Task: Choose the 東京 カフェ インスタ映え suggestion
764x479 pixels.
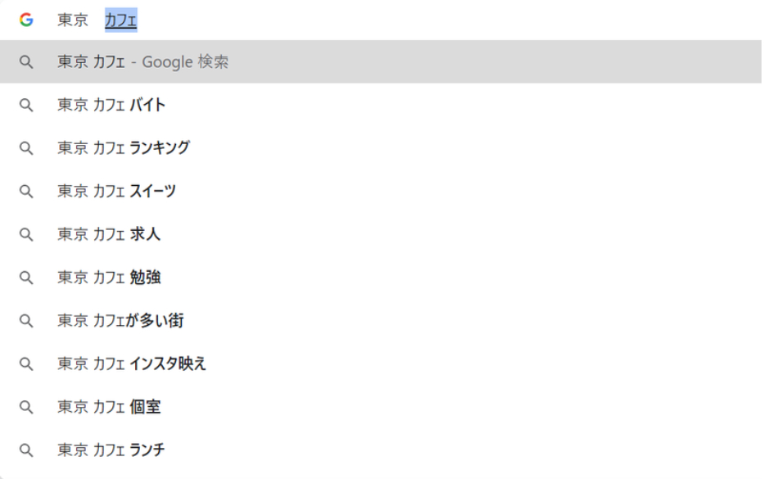Action: [131, 364]
